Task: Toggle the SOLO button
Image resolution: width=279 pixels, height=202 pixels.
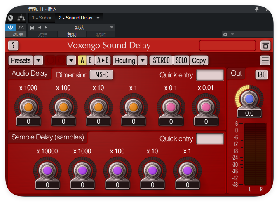Action: pos(181,60)
